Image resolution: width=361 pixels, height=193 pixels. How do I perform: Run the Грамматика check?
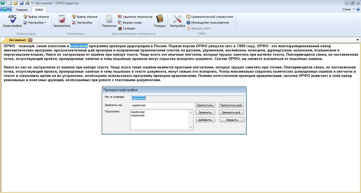point(62,21)
